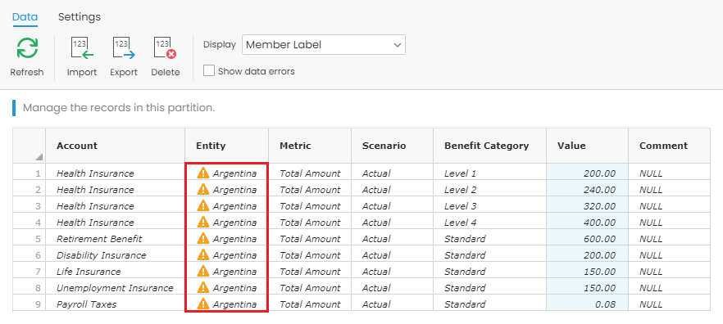
Task: Click warning icon in row 3 Entity
Action: pos(203,205)
